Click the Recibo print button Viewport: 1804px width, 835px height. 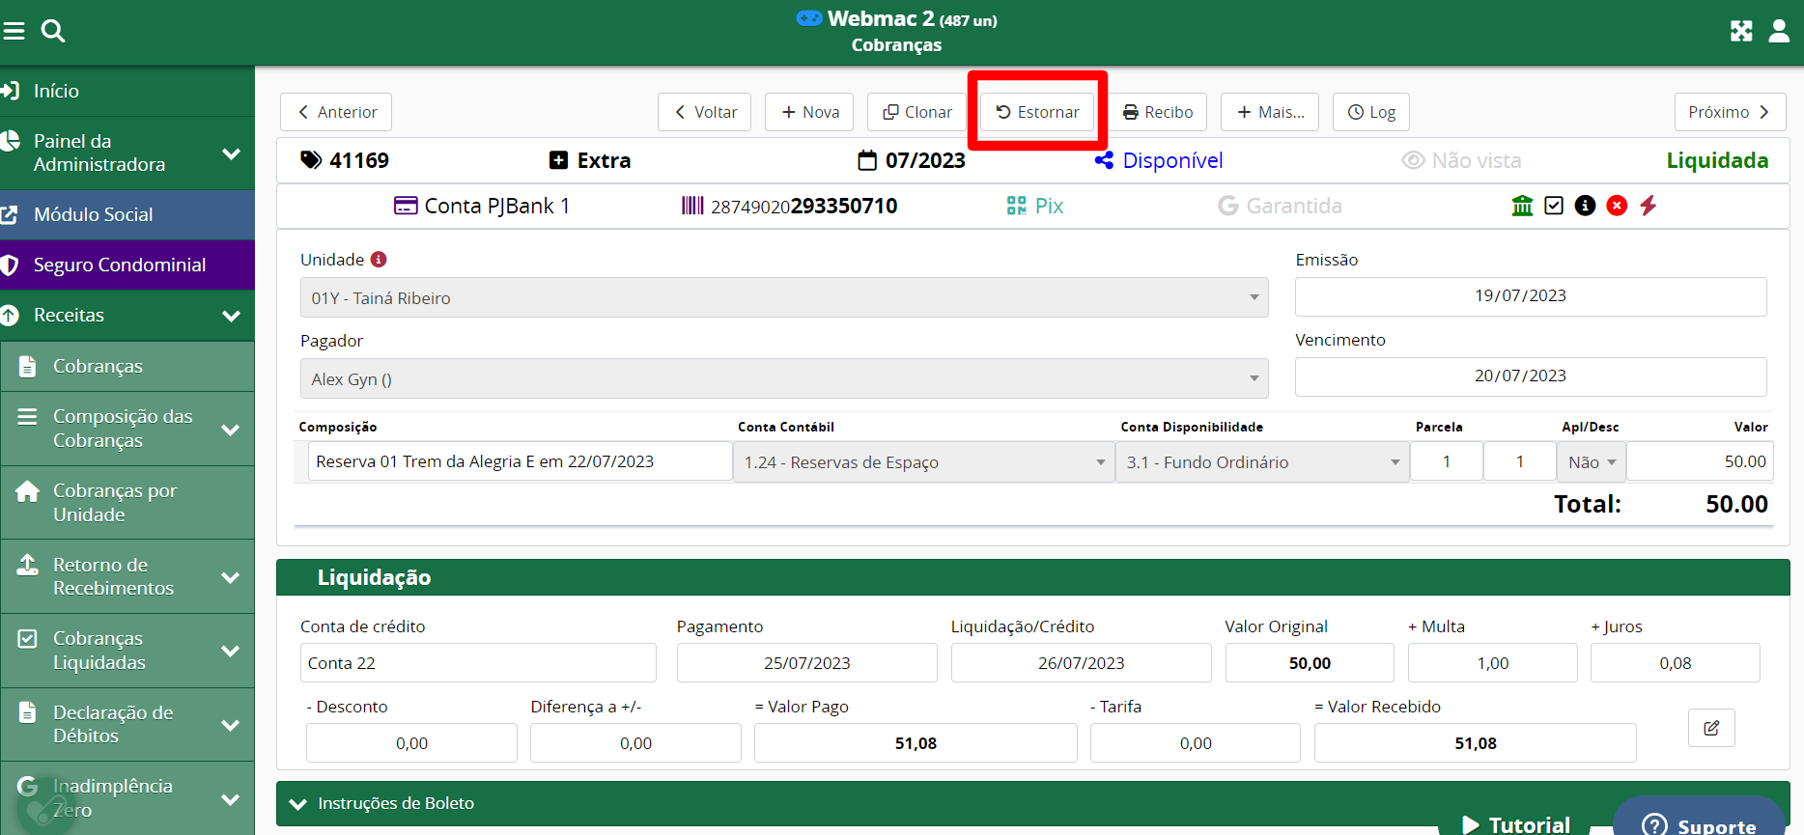click(x=1158, y=112)
